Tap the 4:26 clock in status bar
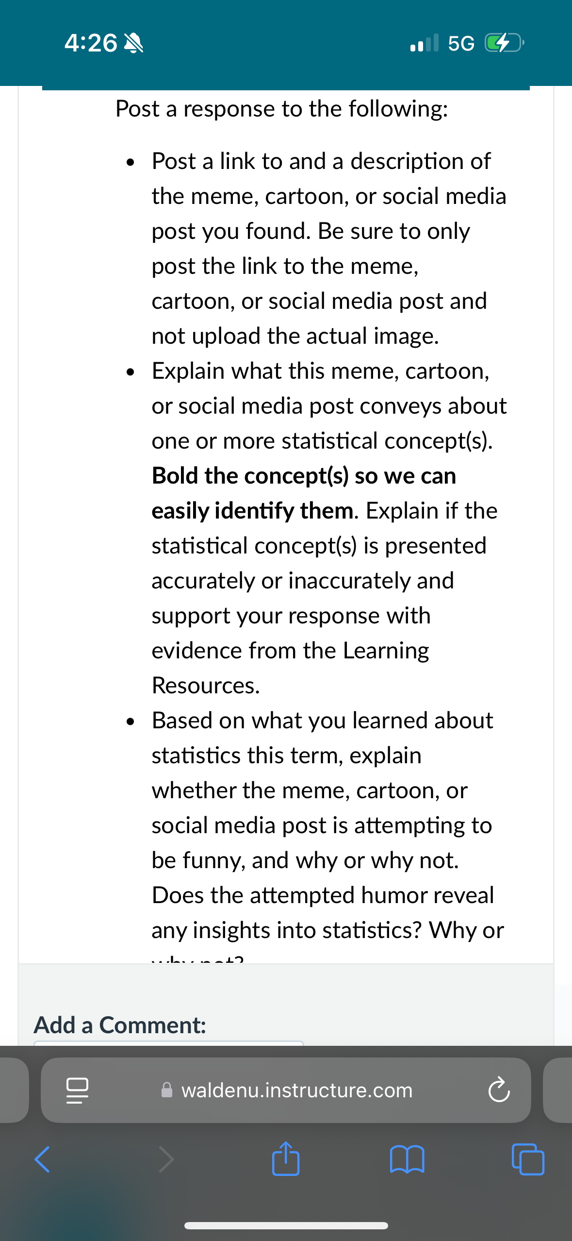Screen dimensions: 572x1241 coord(91,43)
